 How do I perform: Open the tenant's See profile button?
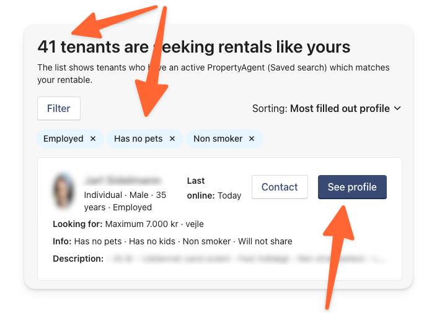click(x=352, y=187)
